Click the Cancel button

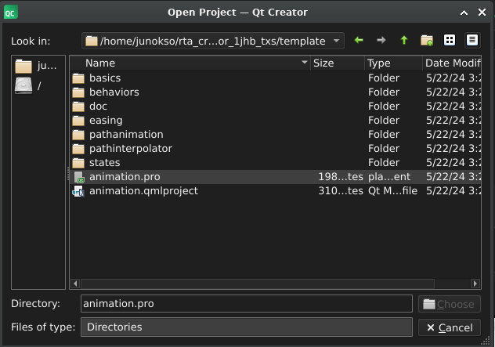click(449, 327)
